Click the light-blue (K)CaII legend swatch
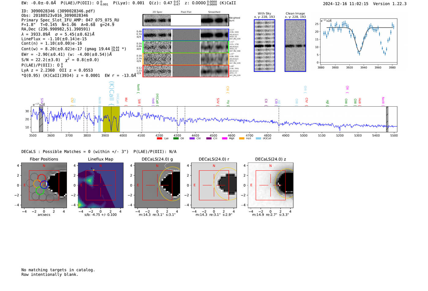 tap(258, 138)
